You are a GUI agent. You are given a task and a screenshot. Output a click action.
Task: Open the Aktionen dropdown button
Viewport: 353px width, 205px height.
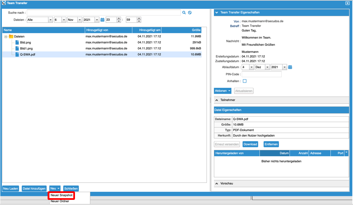(x=223, y=91)
